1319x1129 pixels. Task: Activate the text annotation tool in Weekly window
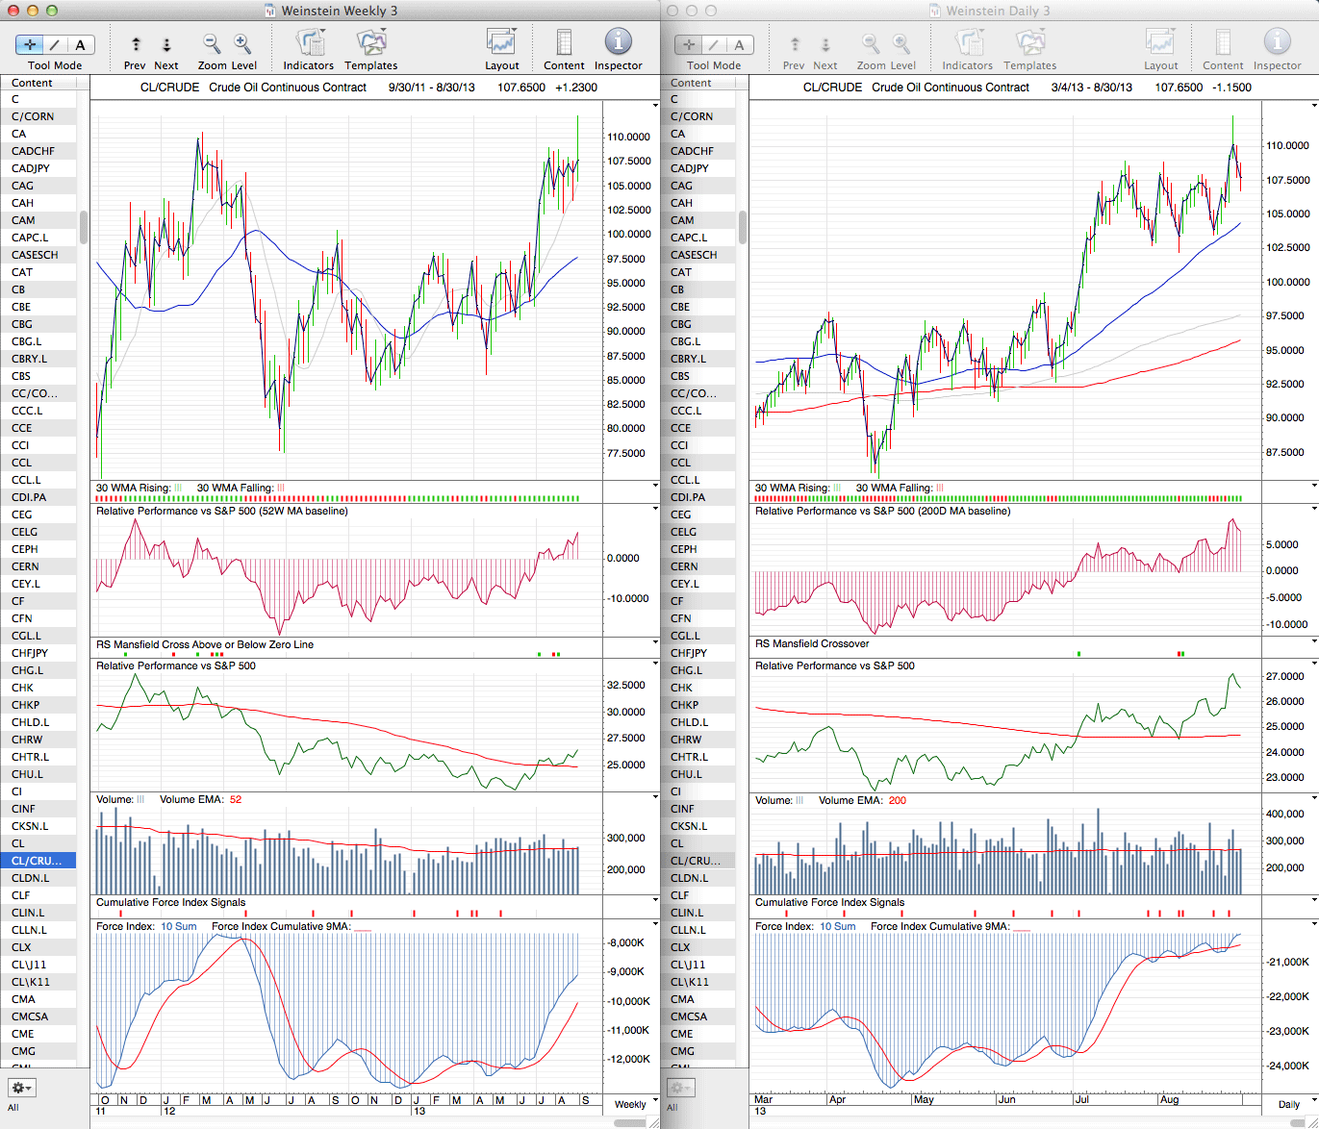[x=80, y=44]
